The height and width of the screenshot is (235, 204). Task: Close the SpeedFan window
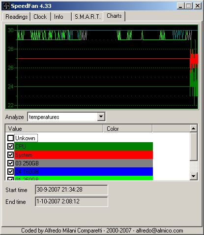point(198,6)
